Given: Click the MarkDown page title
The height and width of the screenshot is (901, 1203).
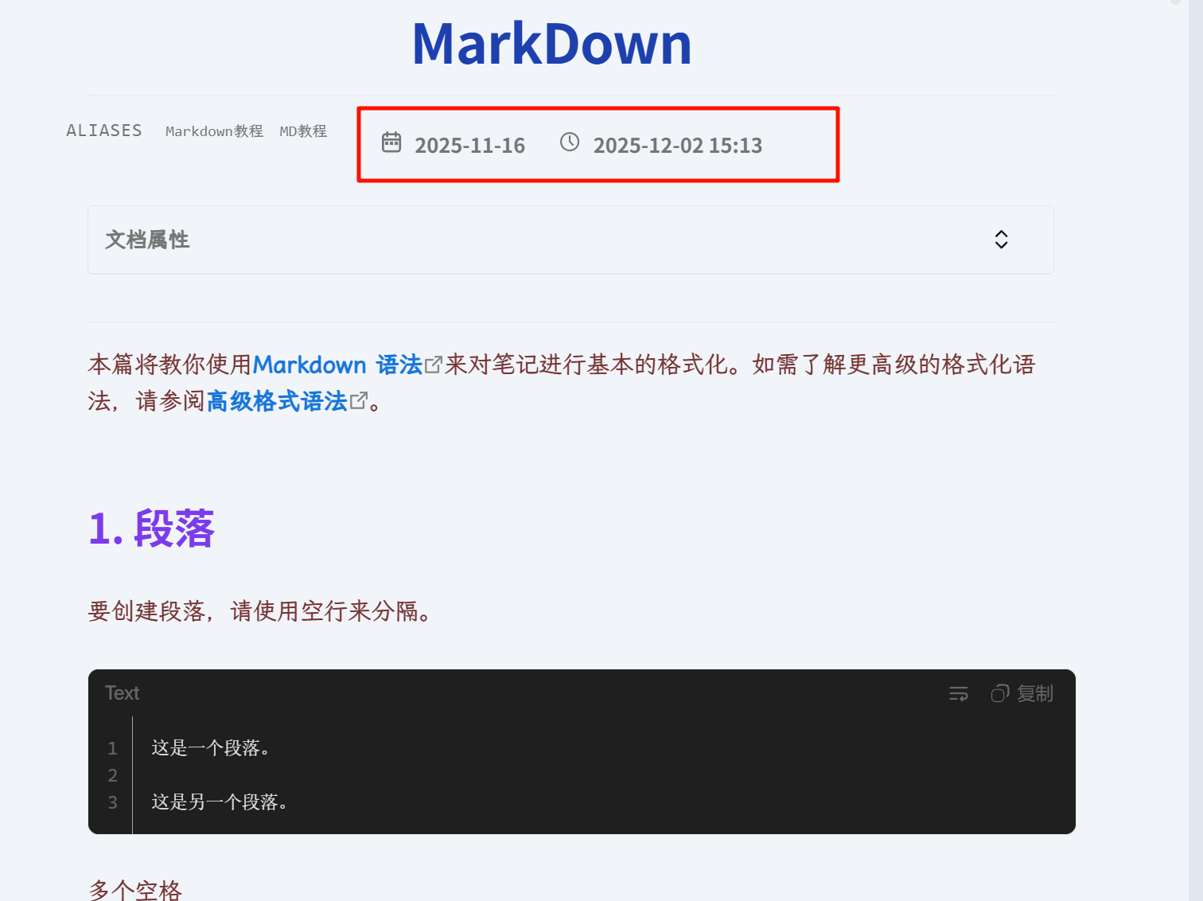Looking at the screenshot, I should pyautogui.click(x=551, y=44).
